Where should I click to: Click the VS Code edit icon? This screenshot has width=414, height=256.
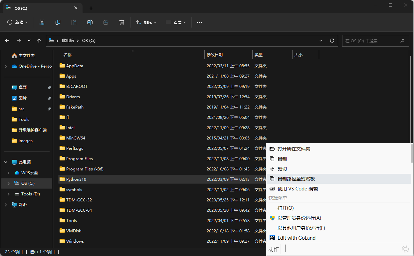coord(272,189)
